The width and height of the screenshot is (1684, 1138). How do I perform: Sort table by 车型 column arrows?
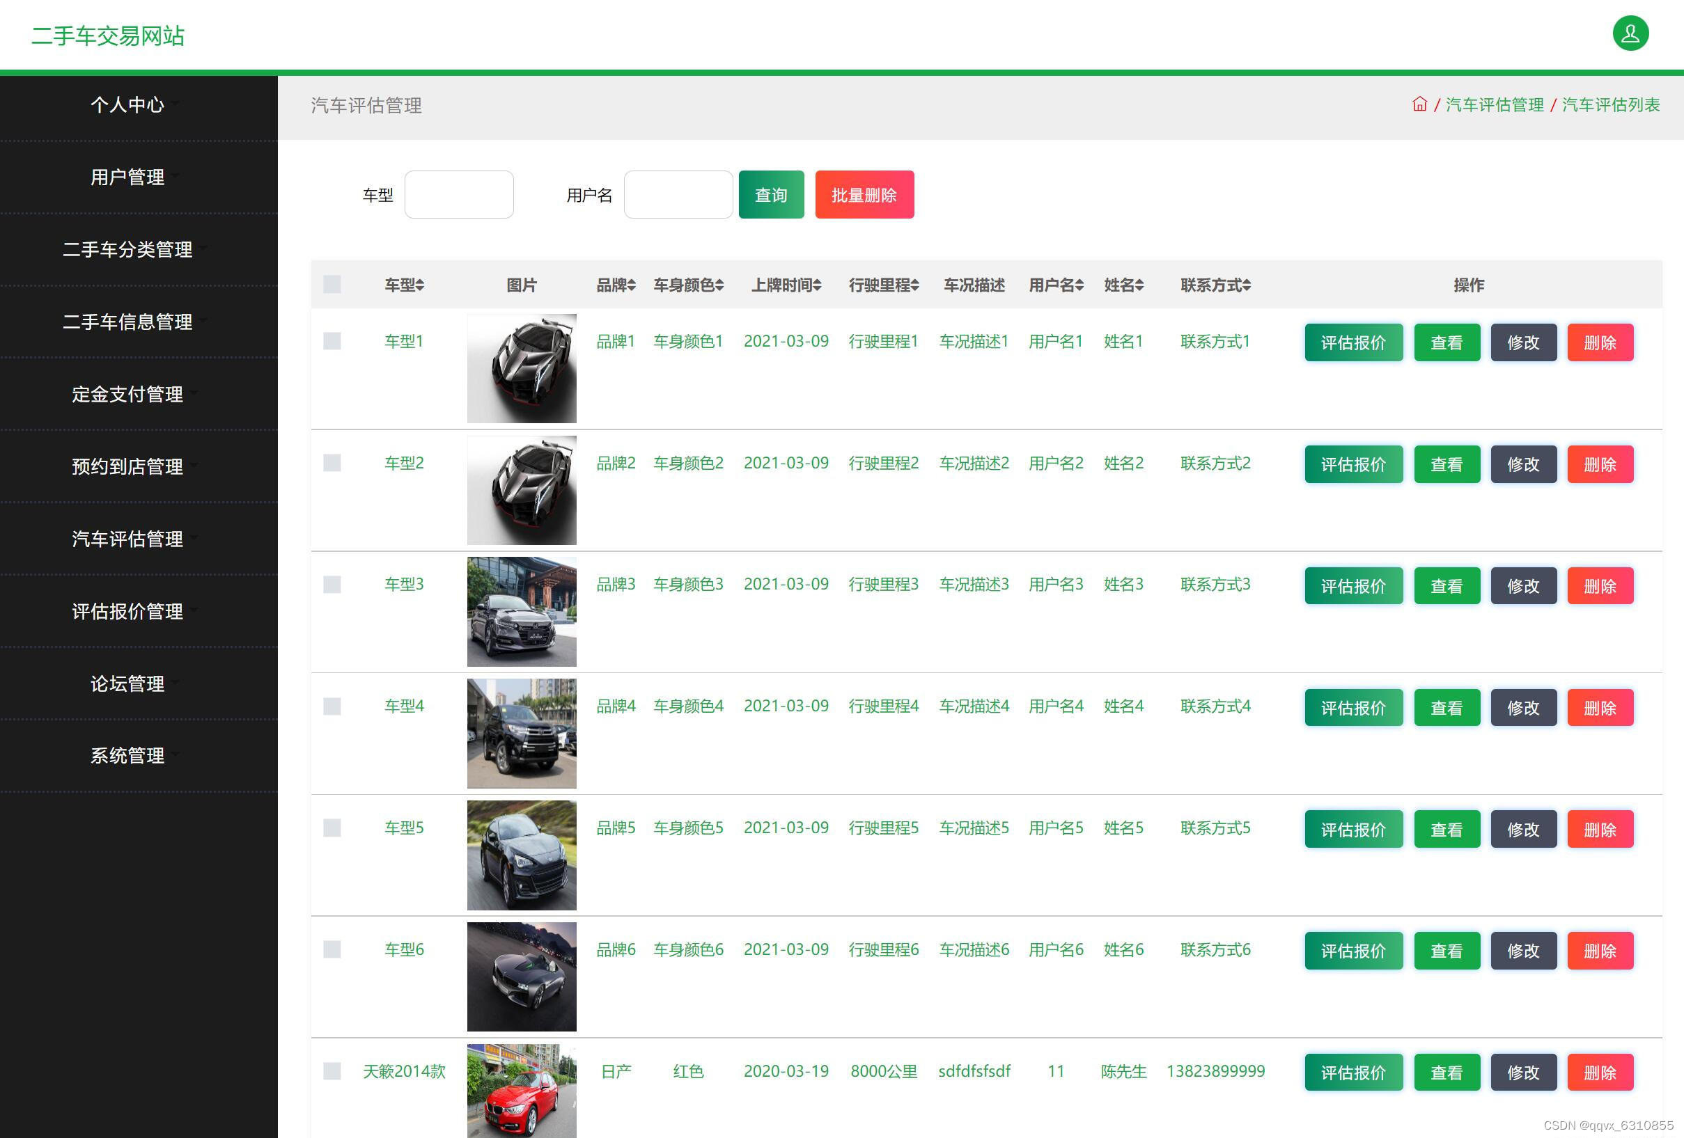(x=420, y=285)
